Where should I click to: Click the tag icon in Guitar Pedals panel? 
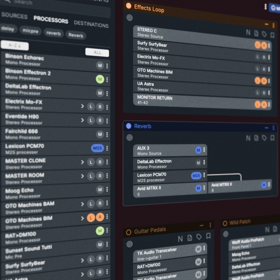click(199, 237)
